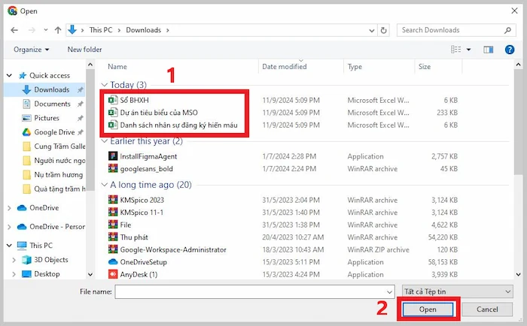
Task: Open recent locations dropdown arrow
Action: click(46, 30)
